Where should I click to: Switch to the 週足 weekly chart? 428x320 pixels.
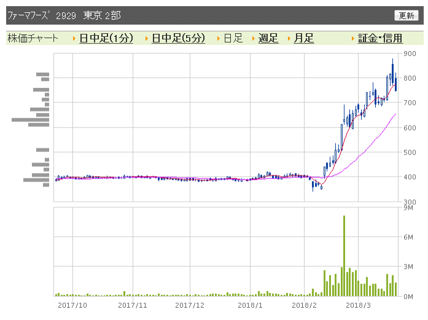point(268,38)
